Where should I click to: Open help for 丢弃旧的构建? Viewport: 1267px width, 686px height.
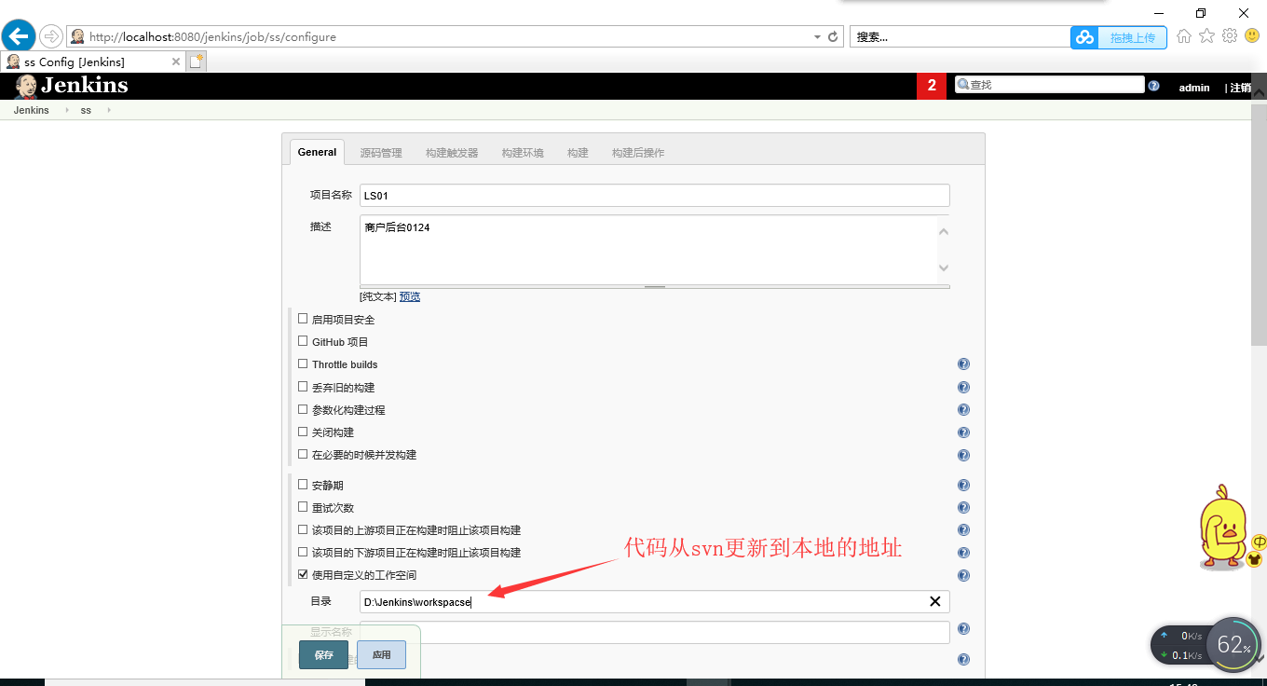pyautogui.click(x=963, y=387)
